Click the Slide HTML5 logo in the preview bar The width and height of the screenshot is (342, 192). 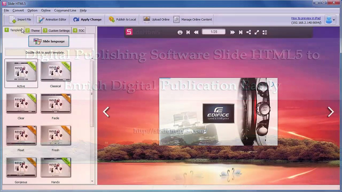129,32
